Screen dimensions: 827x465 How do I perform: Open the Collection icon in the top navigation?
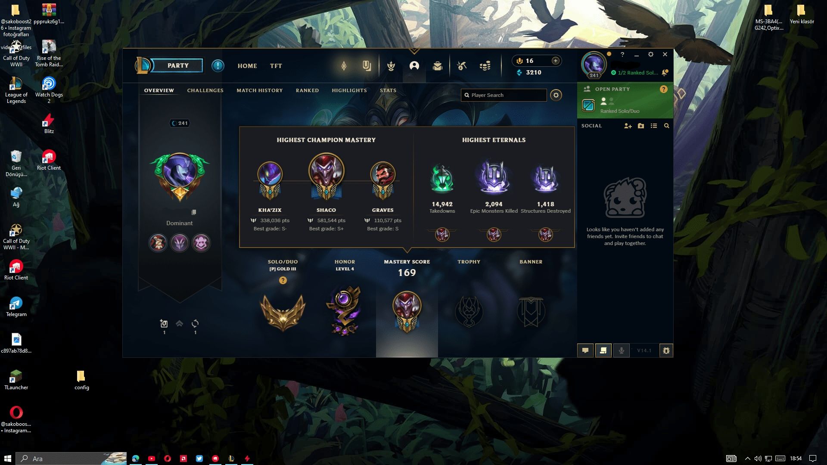(x=438, y=66)
